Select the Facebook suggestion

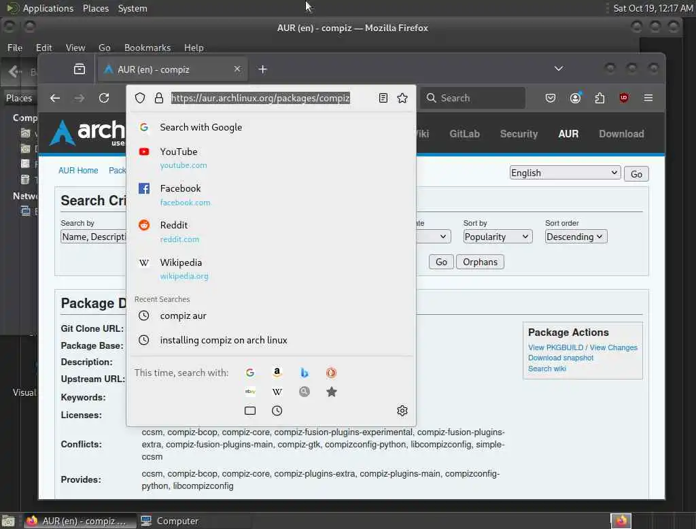coord(271,195)
